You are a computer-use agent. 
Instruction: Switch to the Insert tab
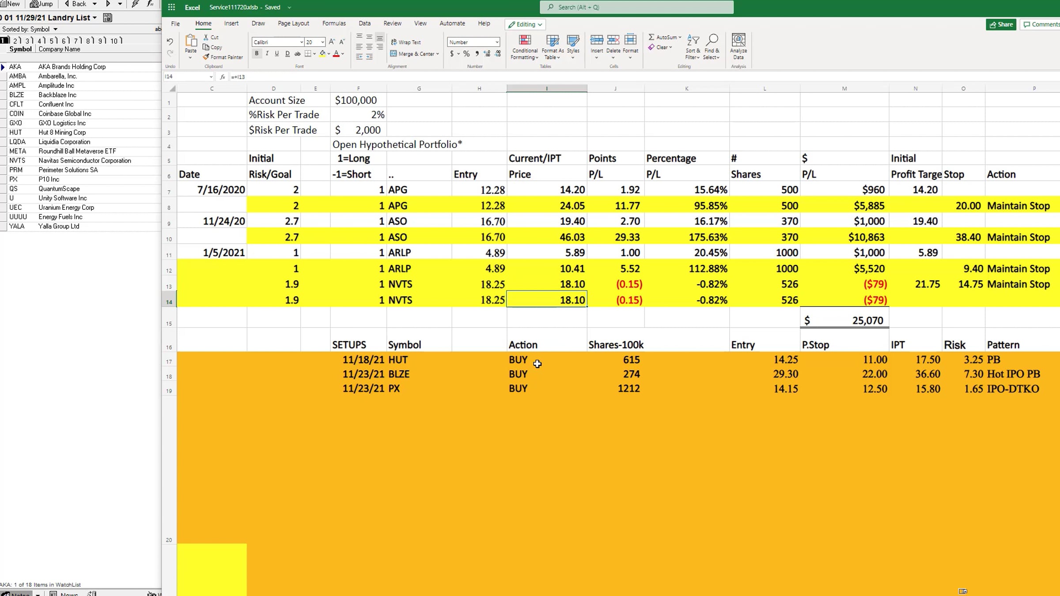click(x=231, y=23)
